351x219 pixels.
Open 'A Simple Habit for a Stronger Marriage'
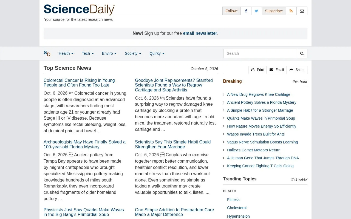260,110
